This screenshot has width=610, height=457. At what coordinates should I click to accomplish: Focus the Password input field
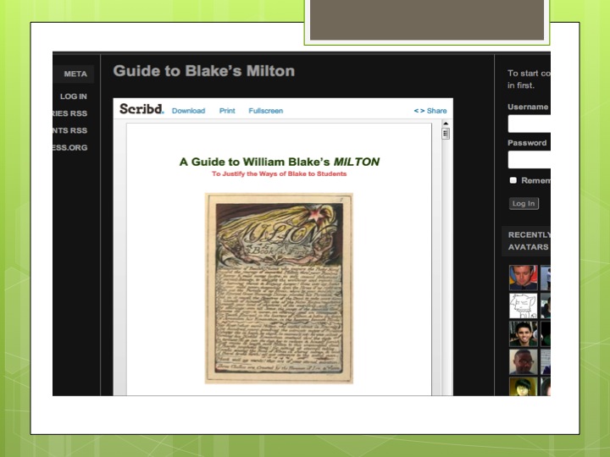click(x=529, y=160)
